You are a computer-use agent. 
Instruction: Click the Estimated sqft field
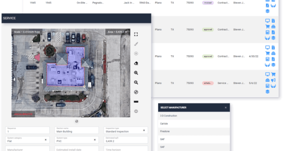coord(126,140)
